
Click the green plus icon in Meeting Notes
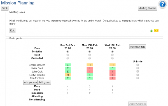[x=151, y=31]
